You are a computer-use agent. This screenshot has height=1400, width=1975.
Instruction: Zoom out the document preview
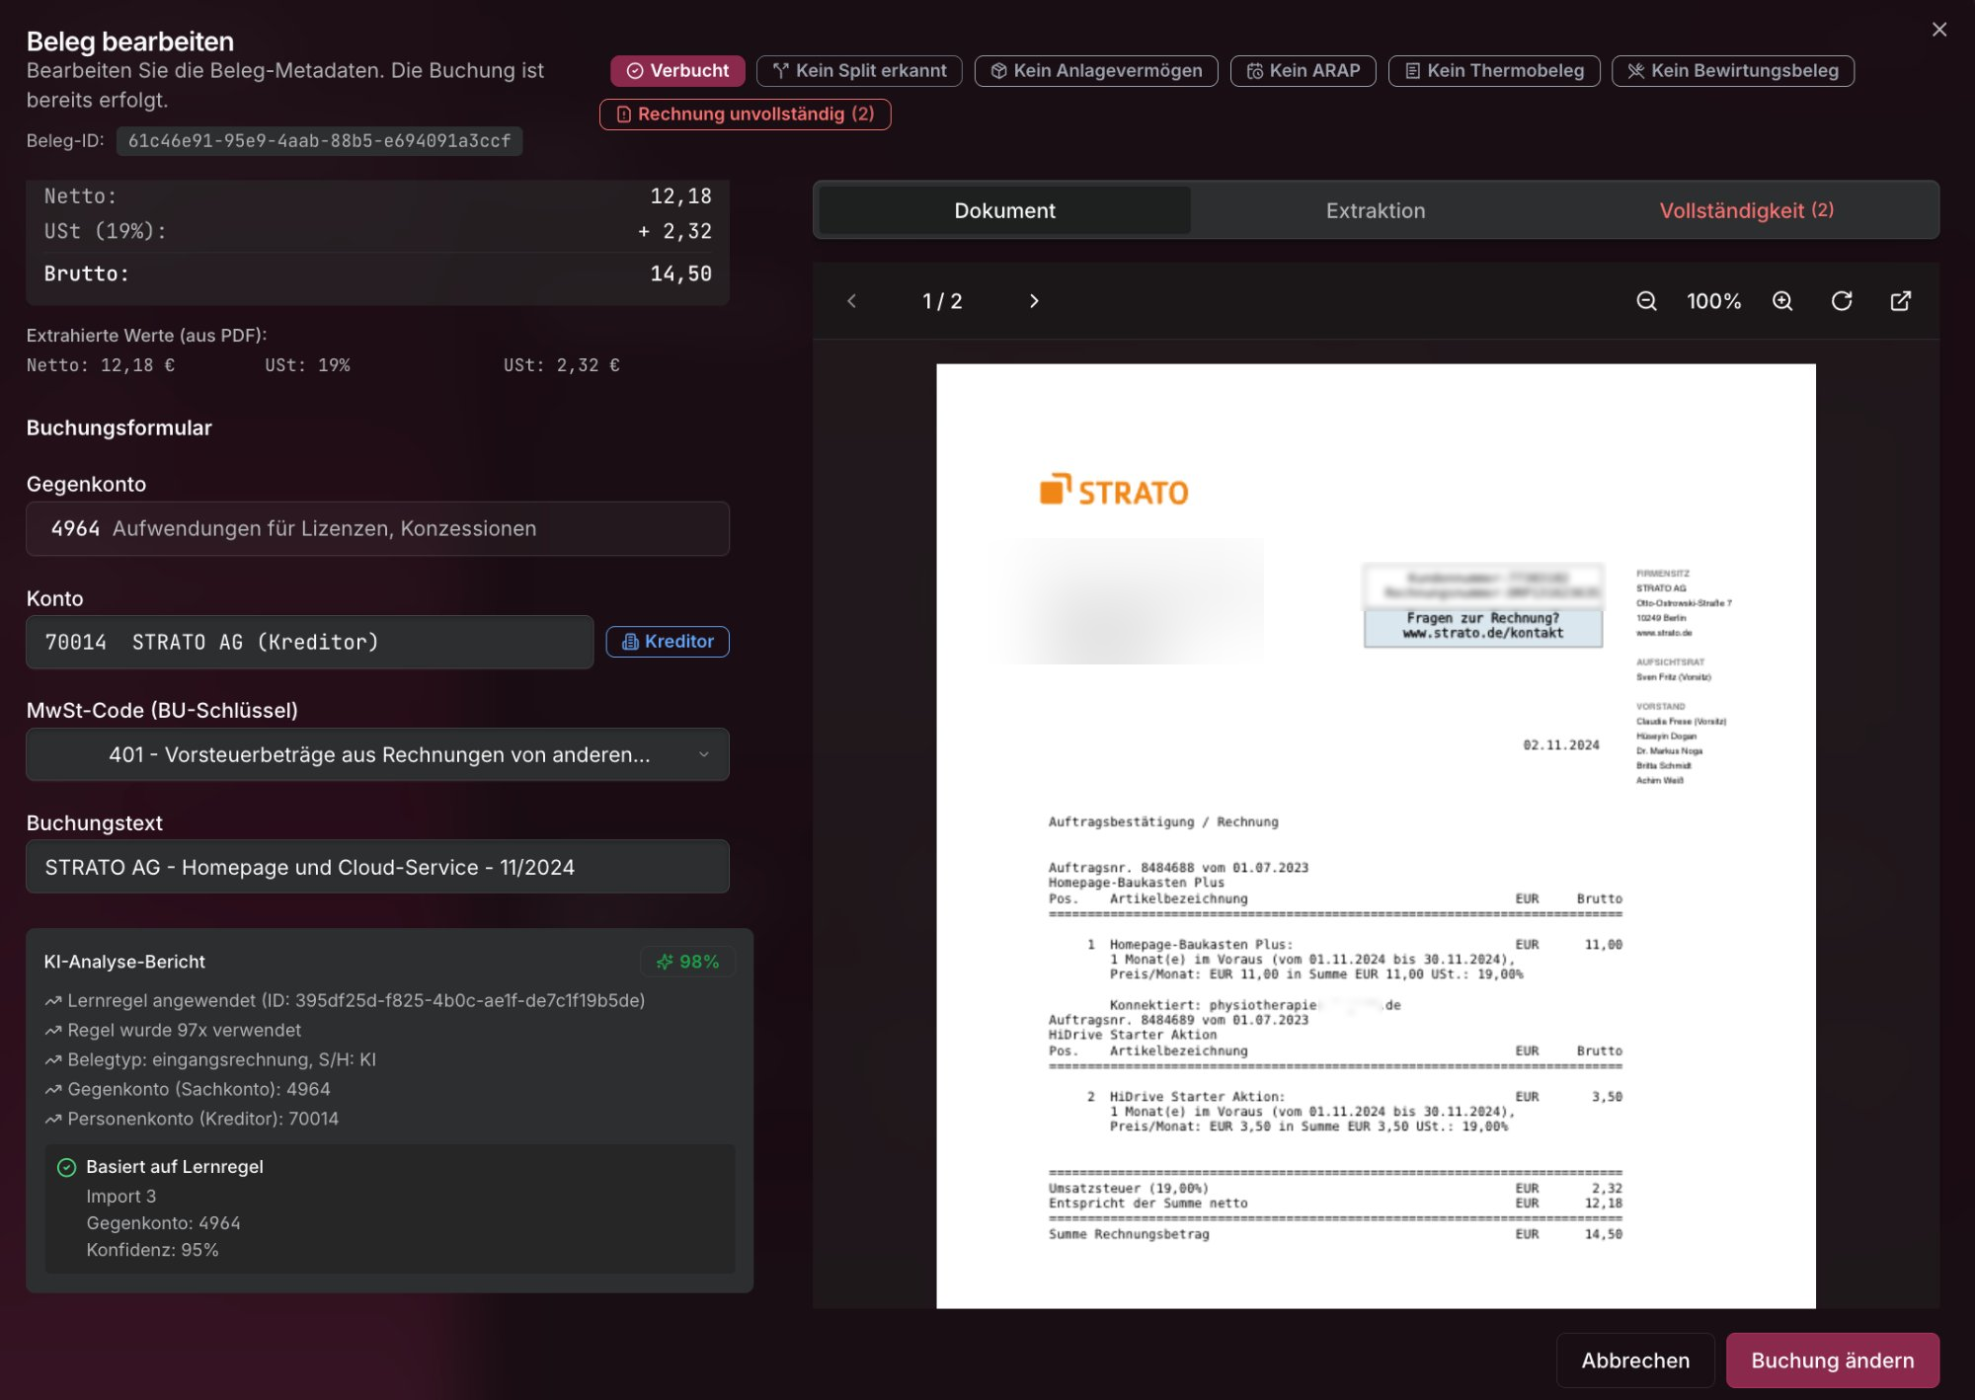(x=1646, y=301)
